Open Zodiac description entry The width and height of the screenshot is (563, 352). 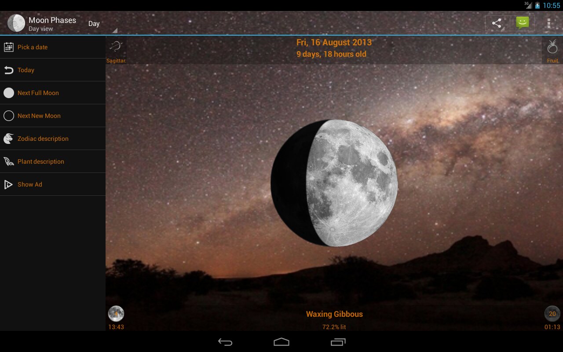point(53,139)
